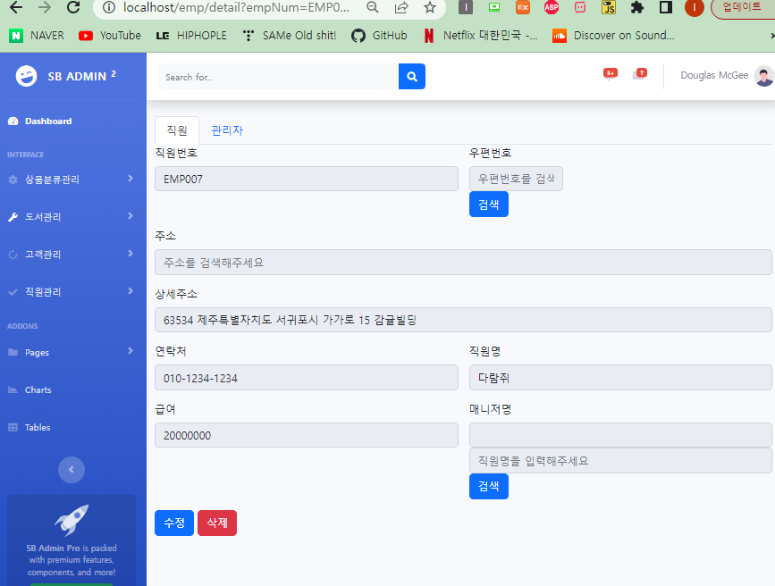
Task: Go back to the previous browser page
Action: pos(16,7)
